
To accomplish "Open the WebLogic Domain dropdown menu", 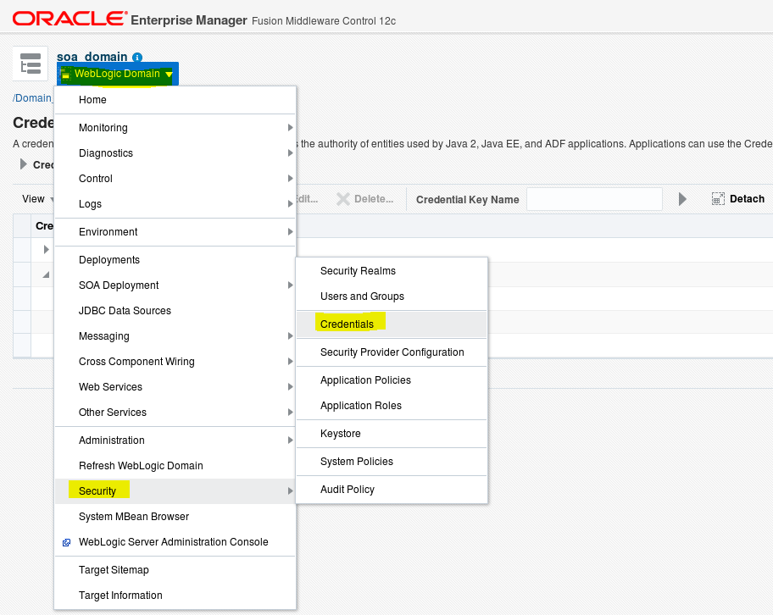I will [117, 74].
